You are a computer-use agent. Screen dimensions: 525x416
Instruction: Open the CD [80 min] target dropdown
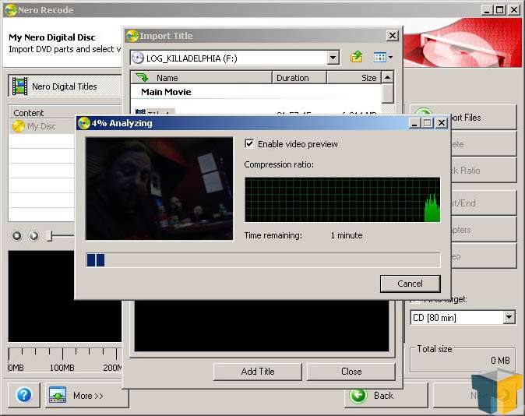[x=509, y=317]
